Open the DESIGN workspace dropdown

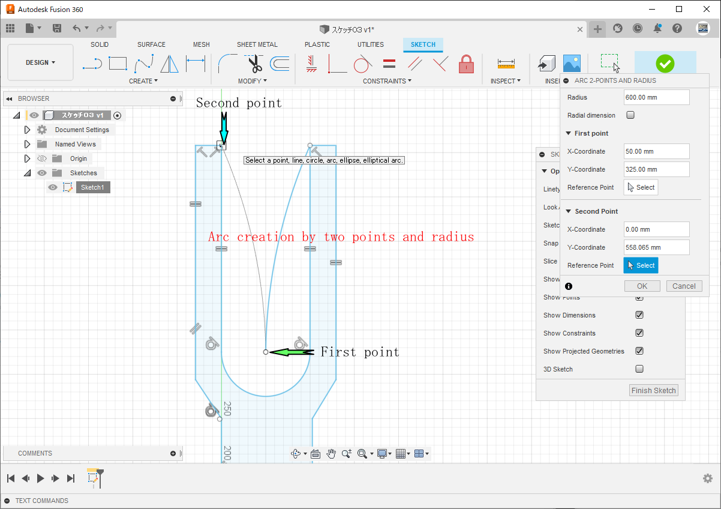click(x=40, y=62)
